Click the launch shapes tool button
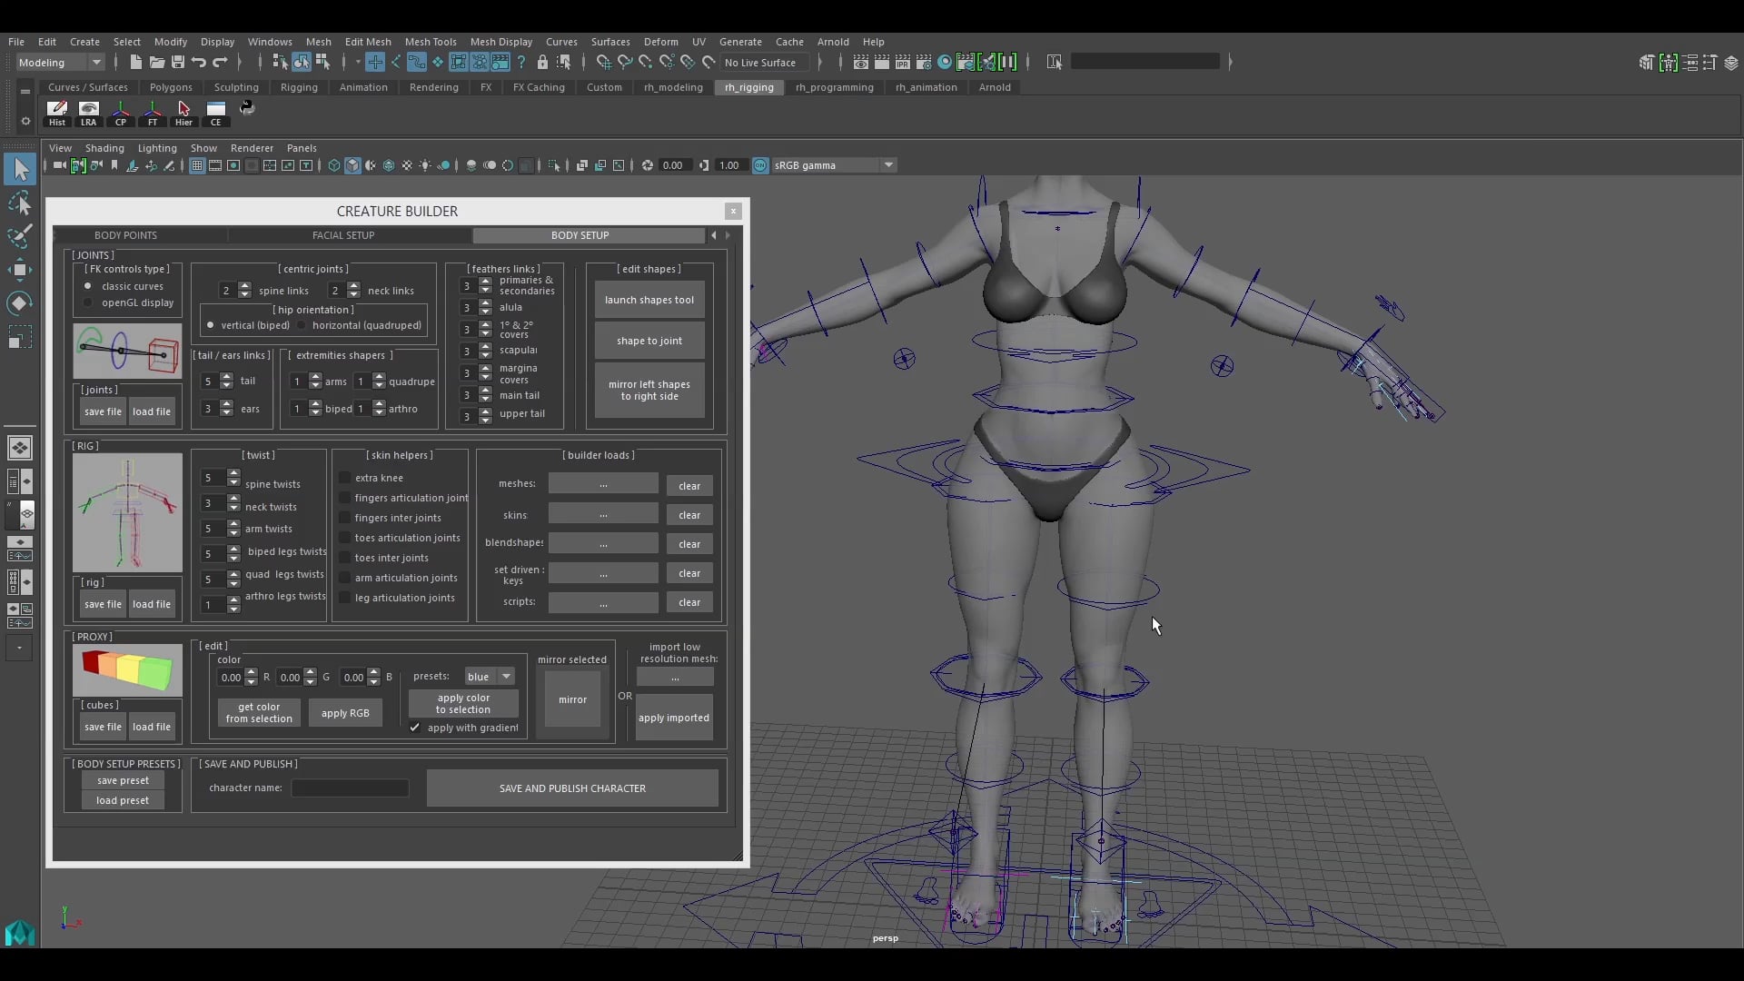 coord(649,300)
